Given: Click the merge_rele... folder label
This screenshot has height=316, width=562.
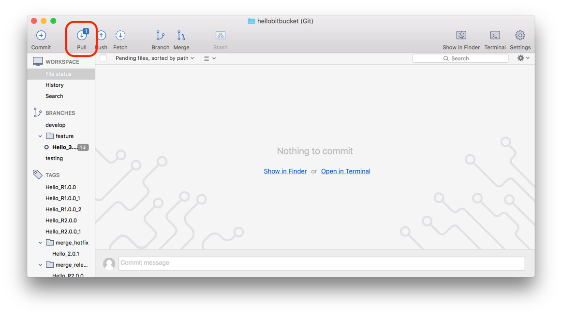Looking at the screenshot, I should pos(72,265).
